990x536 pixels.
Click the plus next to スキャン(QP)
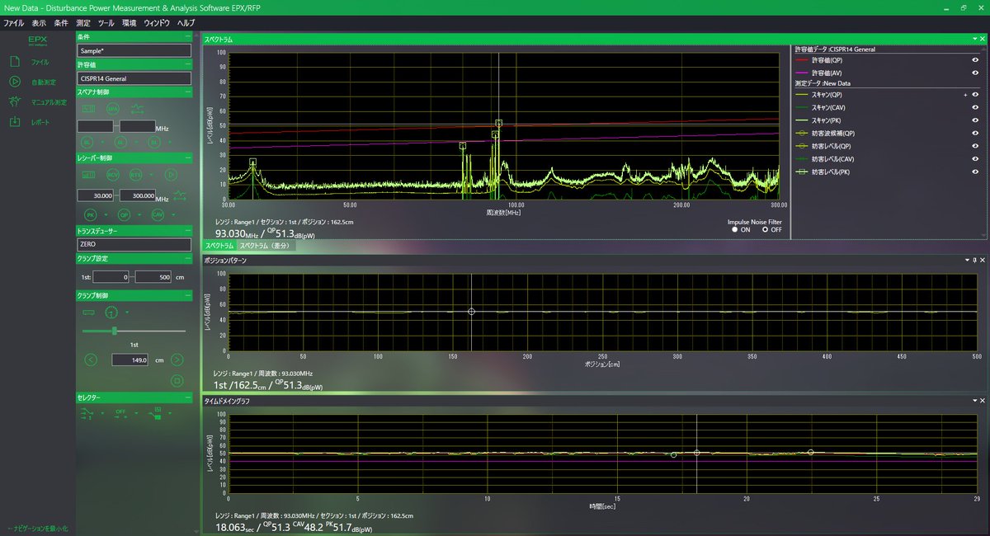coord(964,96)
